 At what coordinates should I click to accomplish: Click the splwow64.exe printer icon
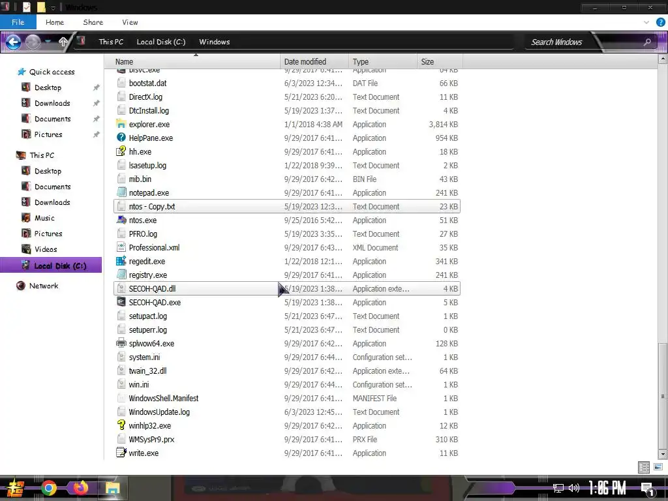pyautogui.click(x=121, y=343)
